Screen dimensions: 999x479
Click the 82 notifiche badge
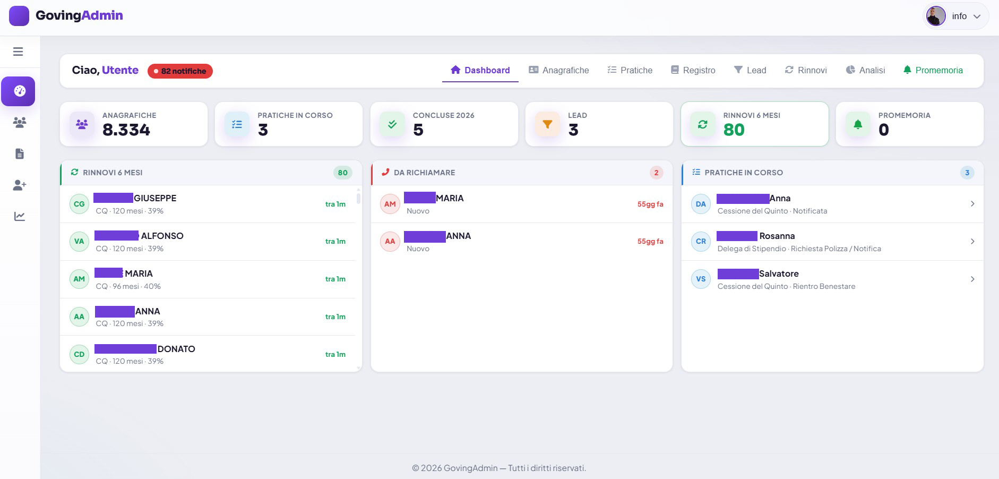click(x=180, y=71)
